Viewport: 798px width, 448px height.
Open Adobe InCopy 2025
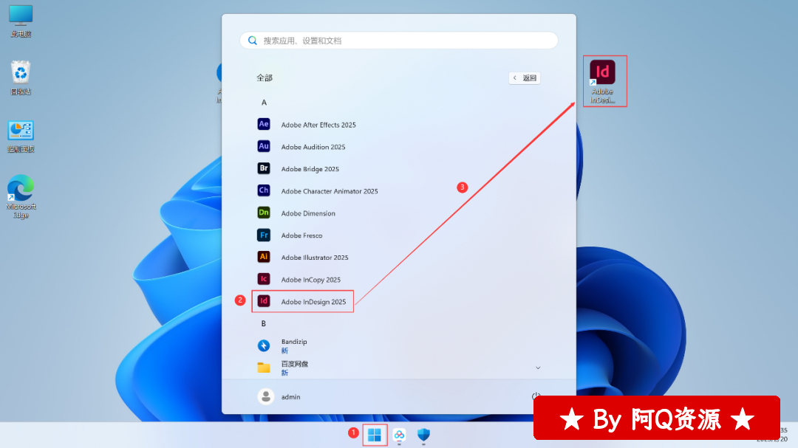click(x=299, y=279)
